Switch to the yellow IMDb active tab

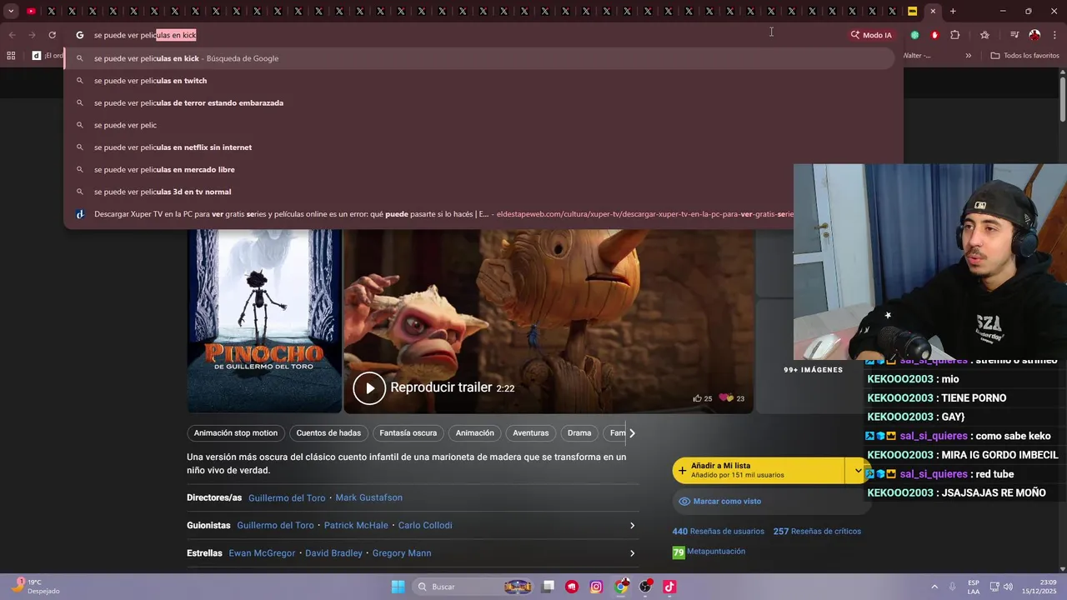913,11
